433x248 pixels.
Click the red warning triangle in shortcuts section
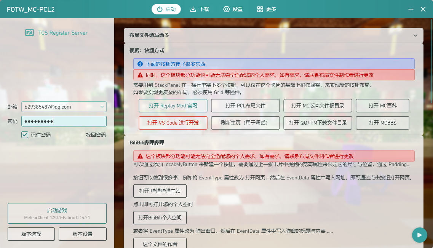140,75
